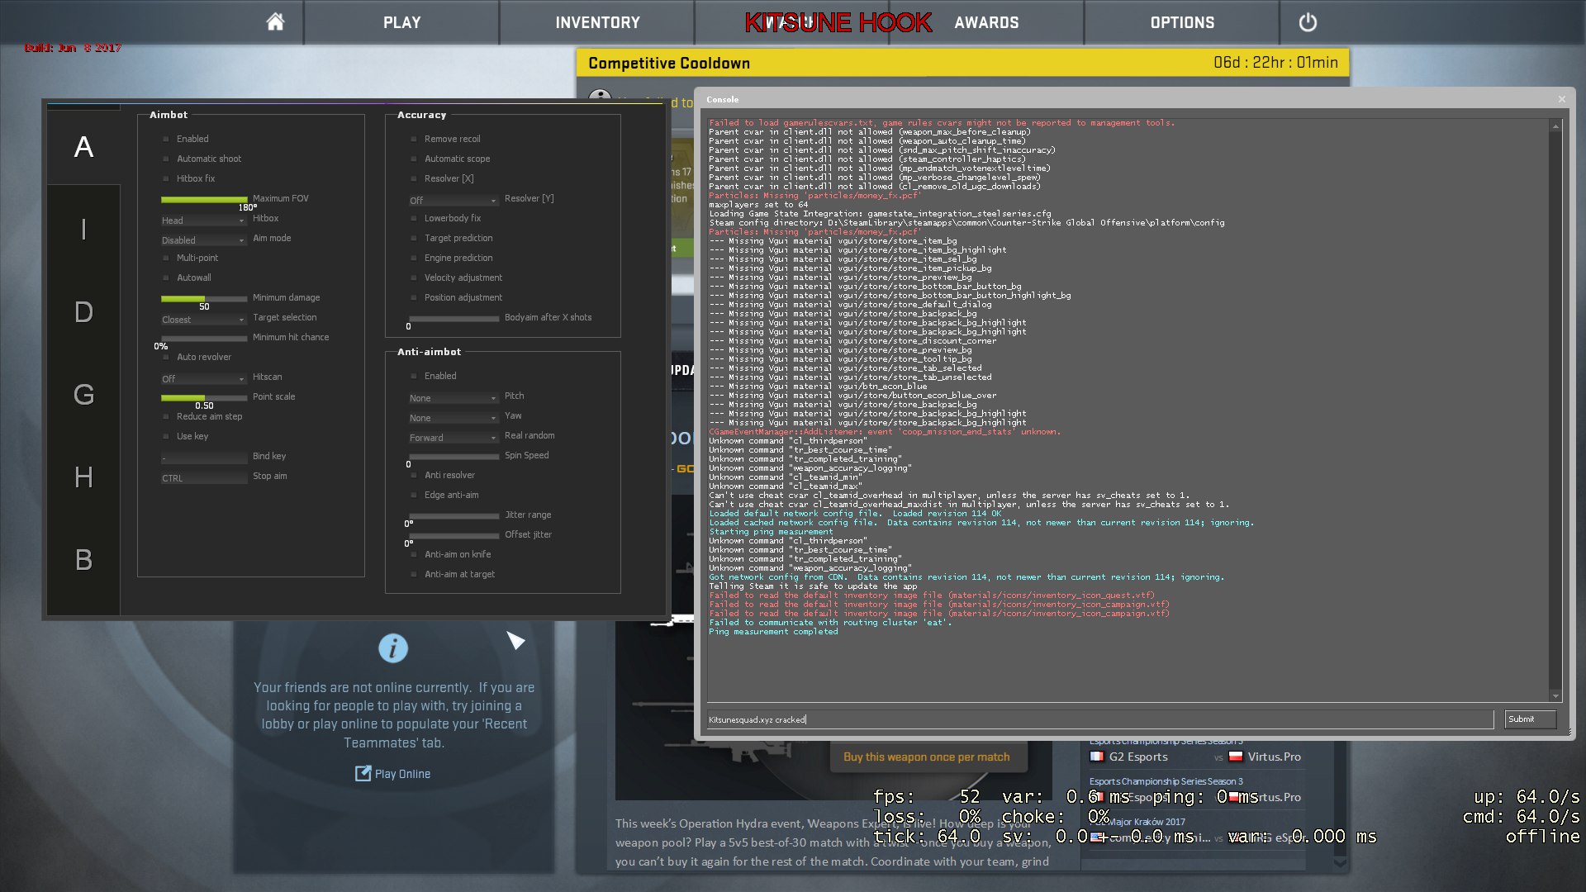Switch to the G tab in cheat menu

pyautogui.click(x=83, y=395)
